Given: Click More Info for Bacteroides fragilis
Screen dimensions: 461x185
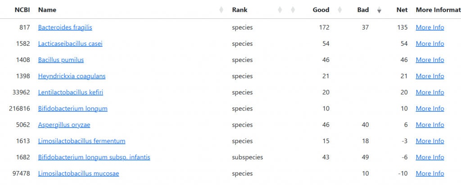Looking at the screenshot, I should coord(430,27).
